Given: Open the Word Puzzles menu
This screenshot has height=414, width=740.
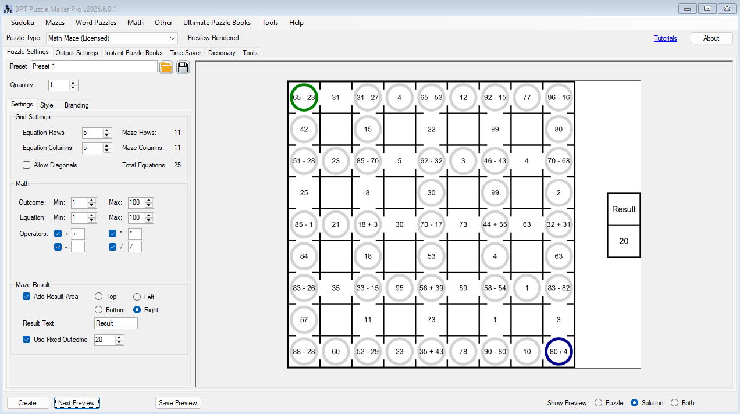Looking at the screenshot, I should (x=96, y=23).
